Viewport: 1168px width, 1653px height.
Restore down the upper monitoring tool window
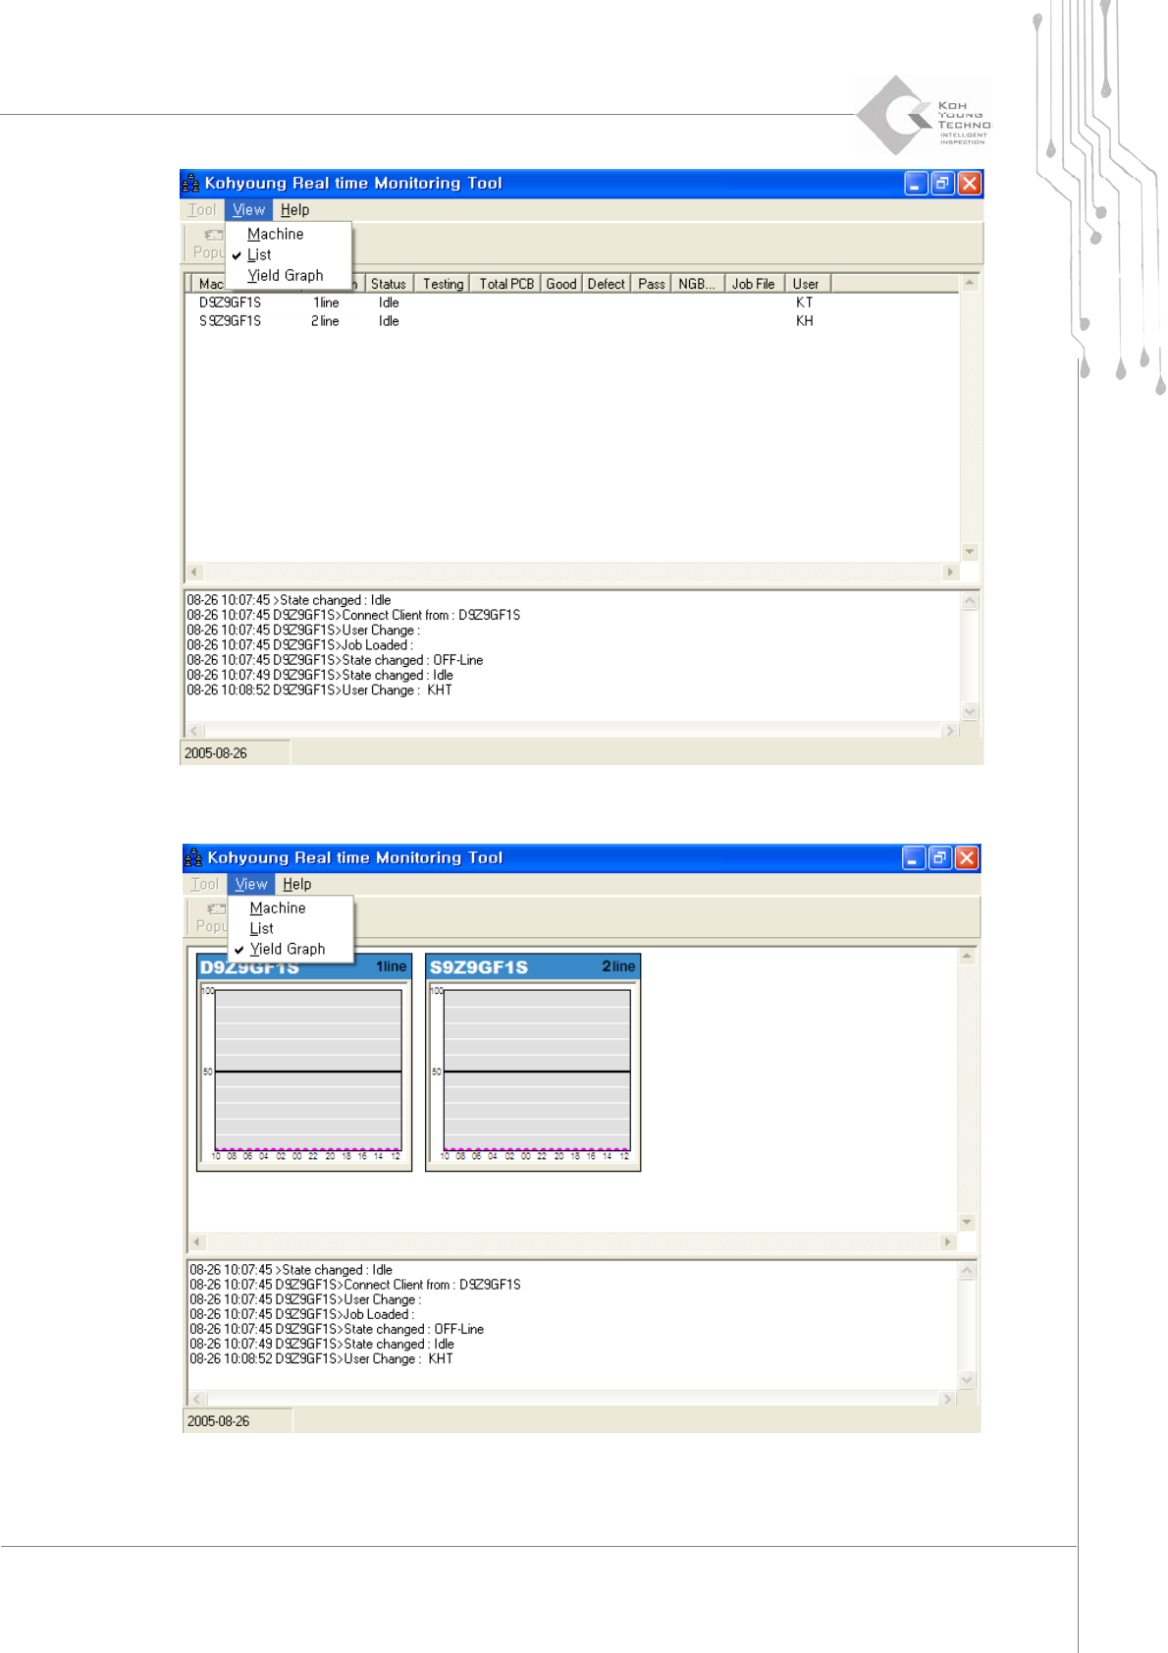pyautogui.click(x=942, y=184)
